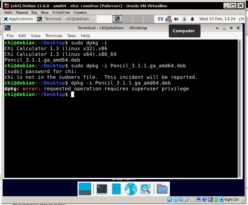Open the VirtualBox Ввод menu

pos(44,12)
